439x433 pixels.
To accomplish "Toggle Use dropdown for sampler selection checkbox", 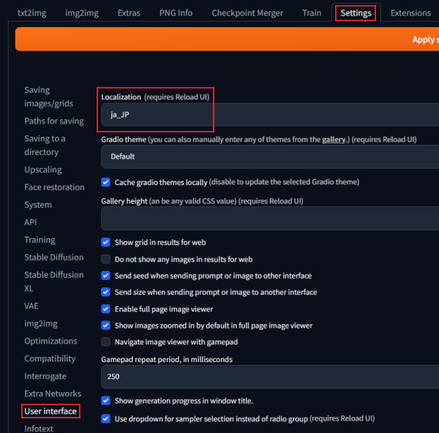I will (x=106, y=418).
